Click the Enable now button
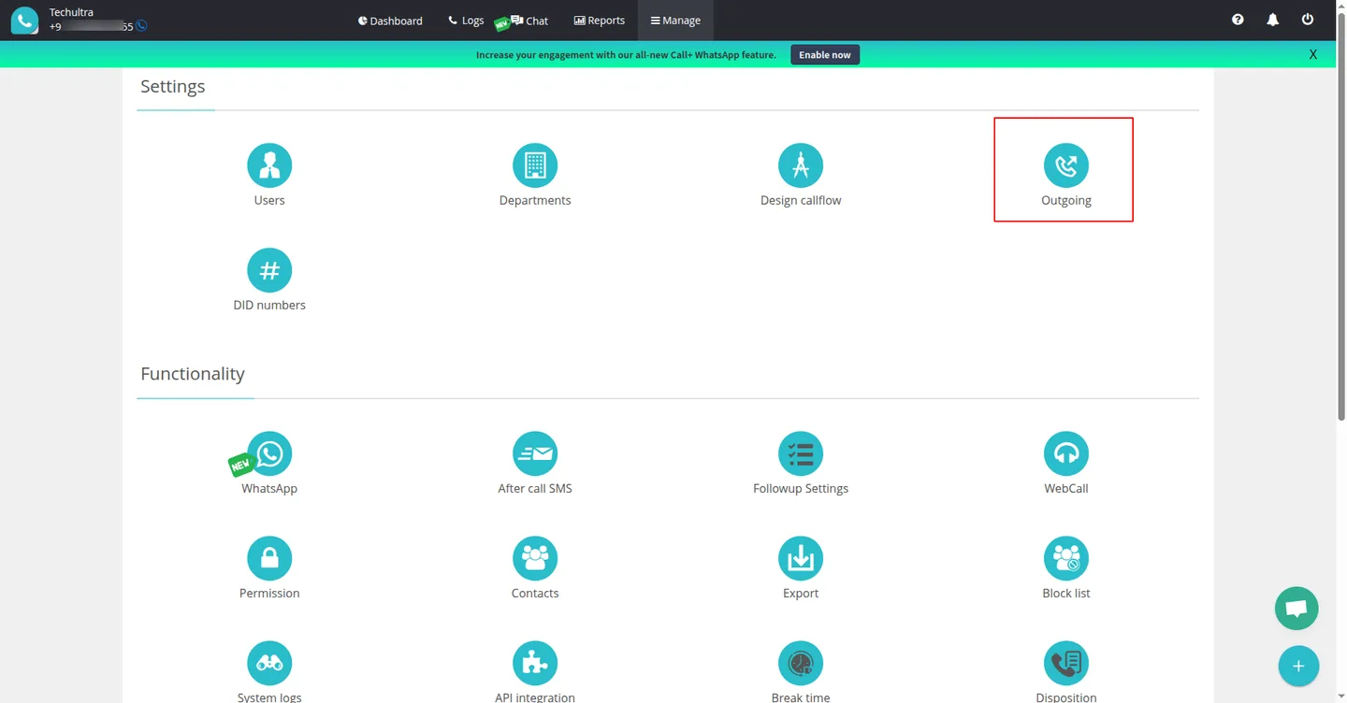Image resolution: width=1347 pixels, height=703 pixels. (x=825, y=55)
